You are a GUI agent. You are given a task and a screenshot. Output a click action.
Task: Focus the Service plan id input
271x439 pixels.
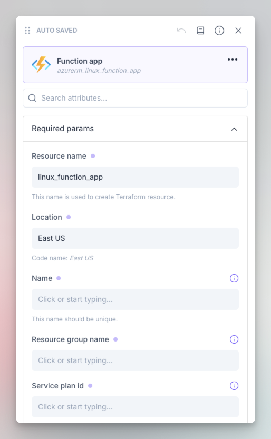coord(135,407)
